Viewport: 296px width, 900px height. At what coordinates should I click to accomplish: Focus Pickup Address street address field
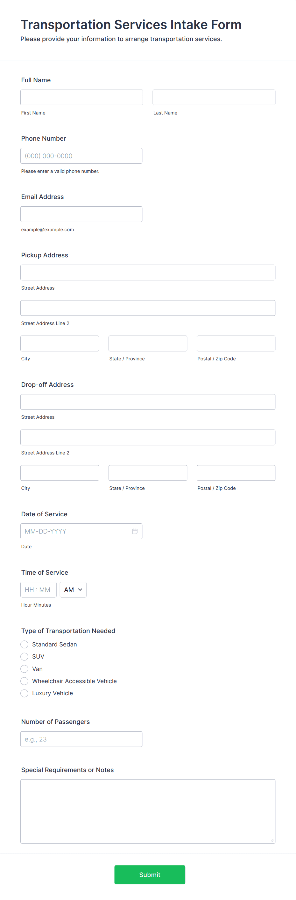pyautogui.click(x=148, y=272)
